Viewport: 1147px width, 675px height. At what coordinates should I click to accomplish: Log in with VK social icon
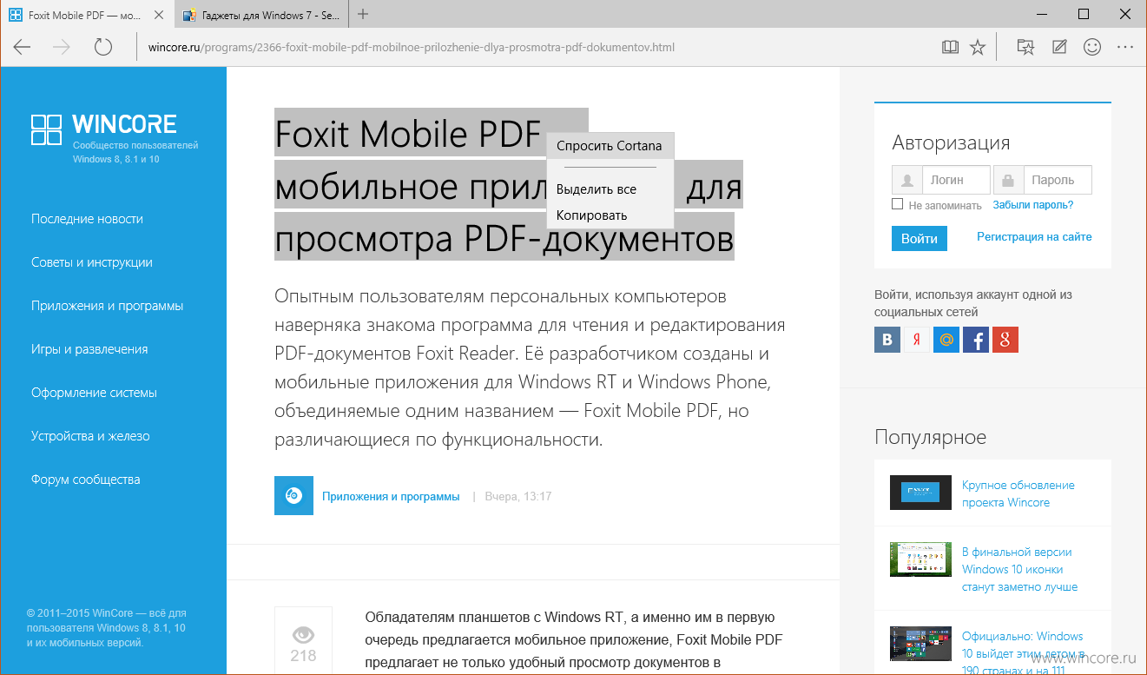coord(887,340)
